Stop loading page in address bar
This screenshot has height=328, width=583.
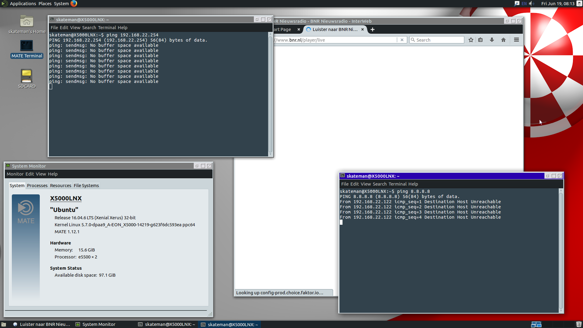(x=402, y=40)
